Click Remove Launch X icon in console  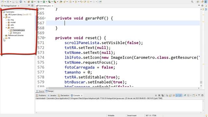159,95
